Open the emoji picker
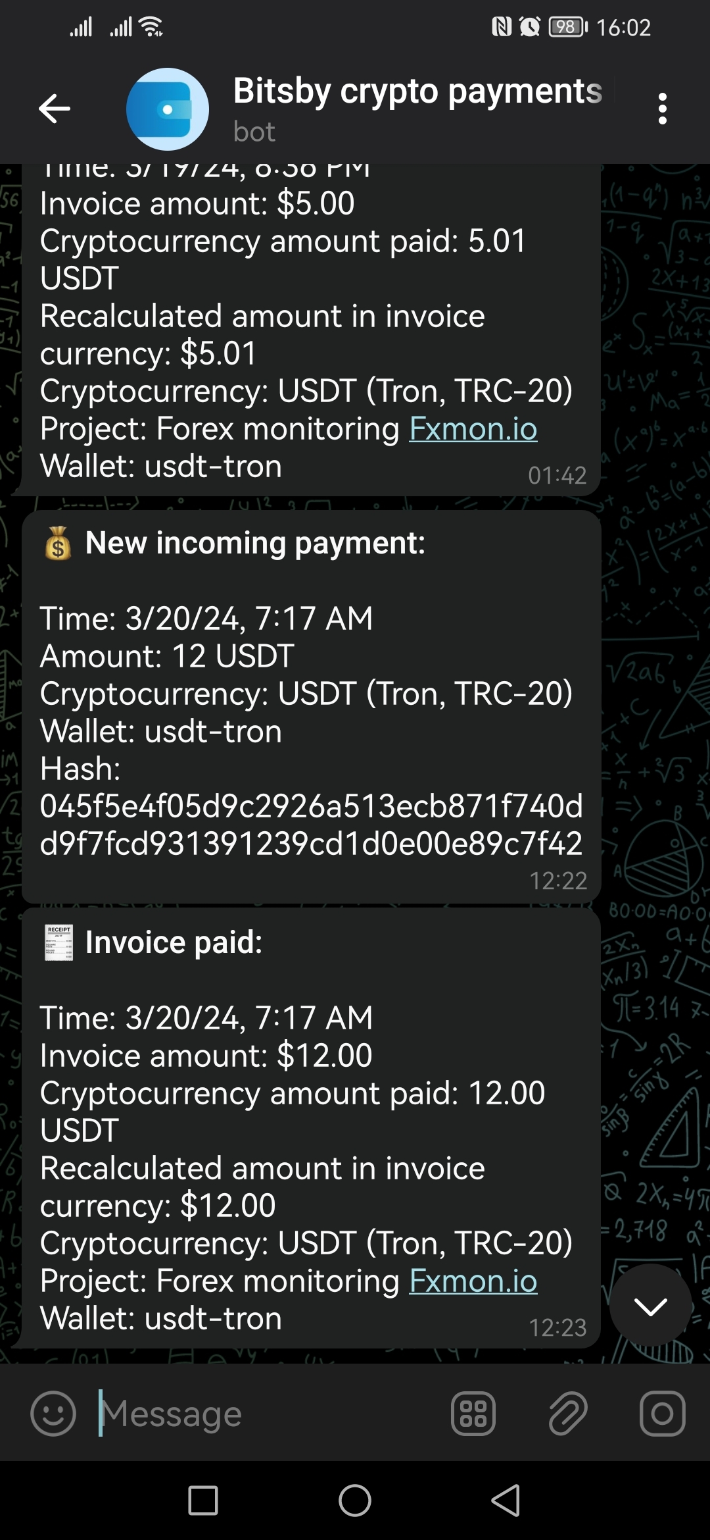 click(53, 1413)
